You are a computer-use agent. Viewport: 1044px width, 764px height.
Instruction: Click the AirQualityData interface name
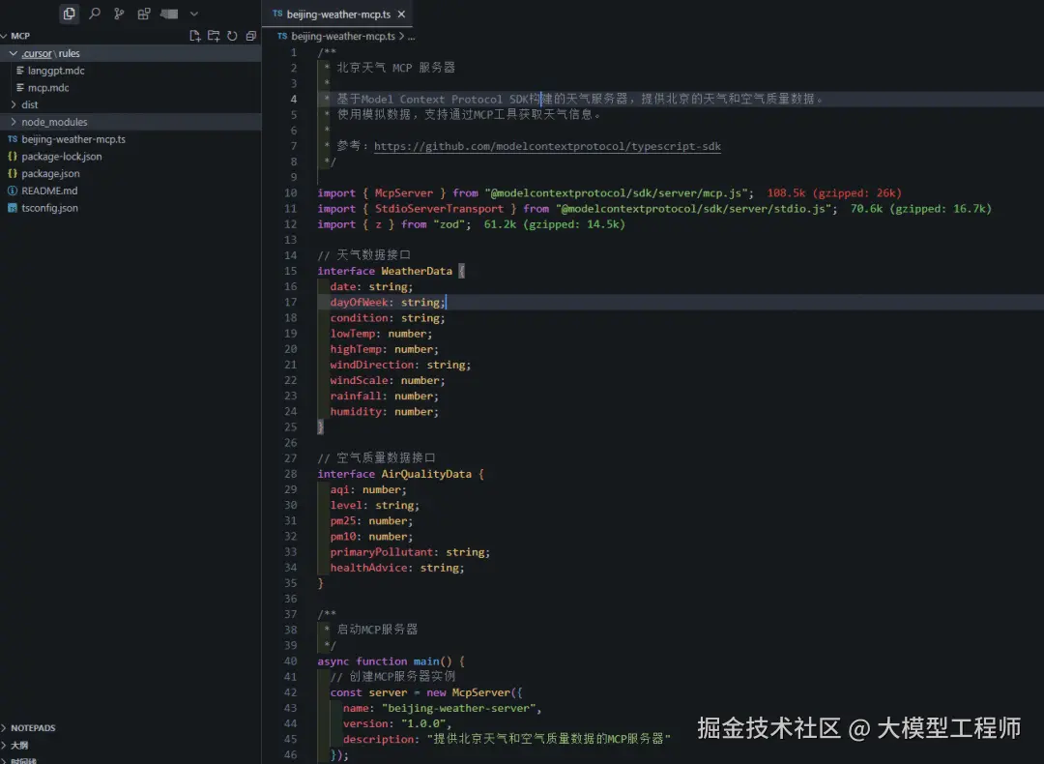click(x=426, y=474)
